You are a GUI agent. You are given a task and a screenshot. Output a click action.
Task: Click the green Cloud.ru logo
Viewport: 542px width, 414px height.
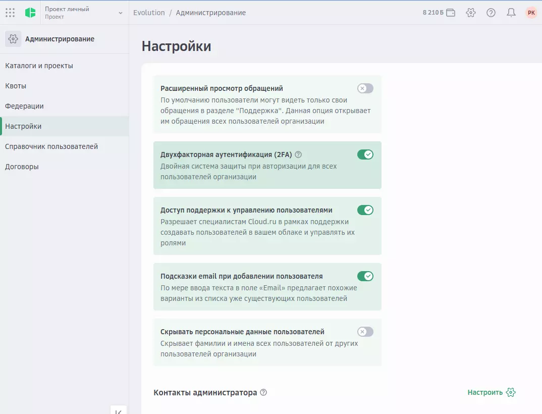tap(30, 13)
